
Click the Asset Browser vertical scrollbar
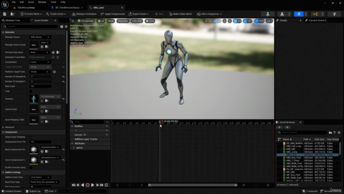(340, 149)
